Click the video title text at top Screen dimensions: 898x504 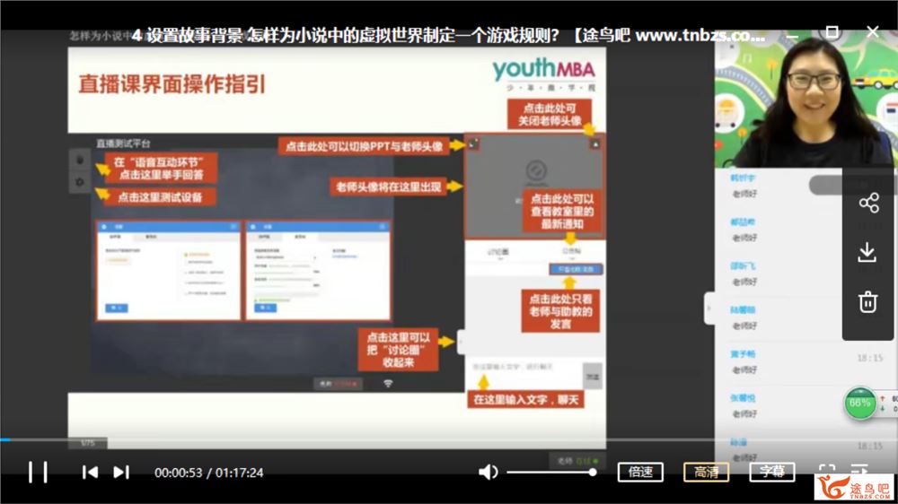pos(449,36)
